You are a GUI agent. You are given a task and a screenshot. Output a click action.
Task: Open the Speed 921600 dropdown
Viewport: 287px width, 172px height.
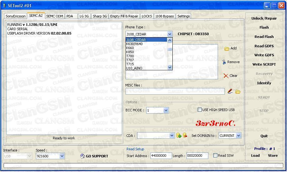click(x=62, y=156)
